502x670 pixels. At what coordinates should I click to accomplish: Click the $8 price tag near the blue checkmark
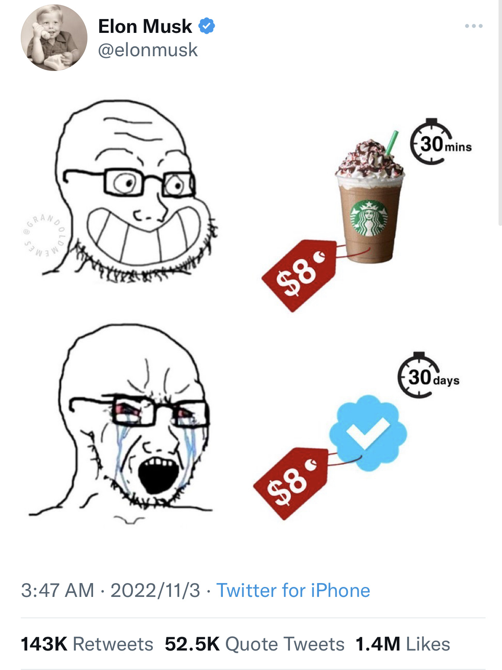point(291,483)
